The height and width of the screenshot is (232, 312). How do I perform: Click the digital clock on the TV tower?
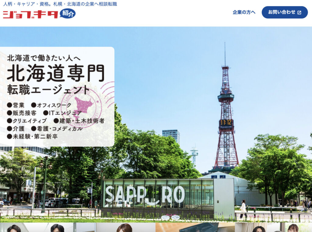(226, 122)
